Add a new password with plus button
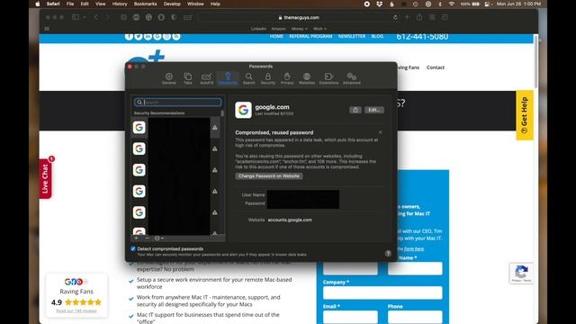Screen dimensions: 576x324 click(x=136, y=238)
